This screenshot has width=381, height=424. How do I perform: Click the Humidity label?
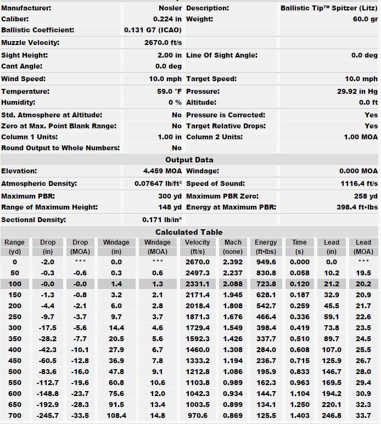18,103
